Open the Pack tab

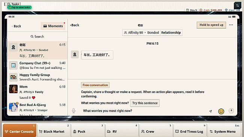point(88,130)
